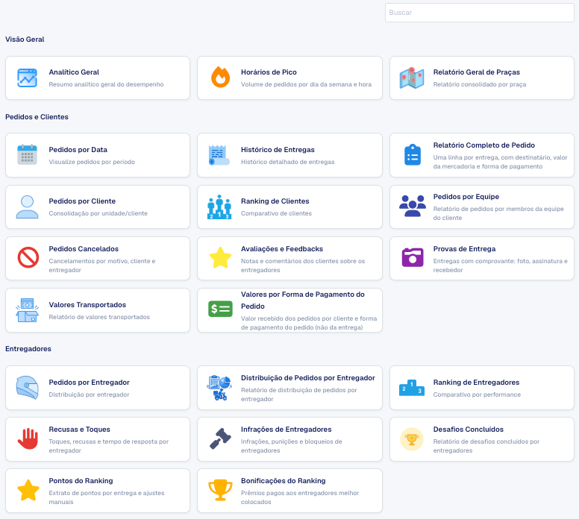Click the Desafios Concluídos trophy badge icon
Viewport: 579px width, 519px height.
[412, 439]
